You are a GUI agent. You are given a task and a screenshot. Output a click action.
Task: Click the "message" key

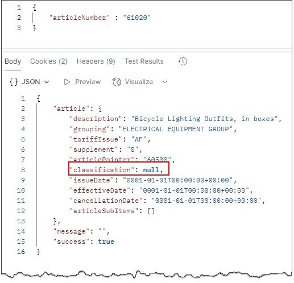(x=71, y=231)
